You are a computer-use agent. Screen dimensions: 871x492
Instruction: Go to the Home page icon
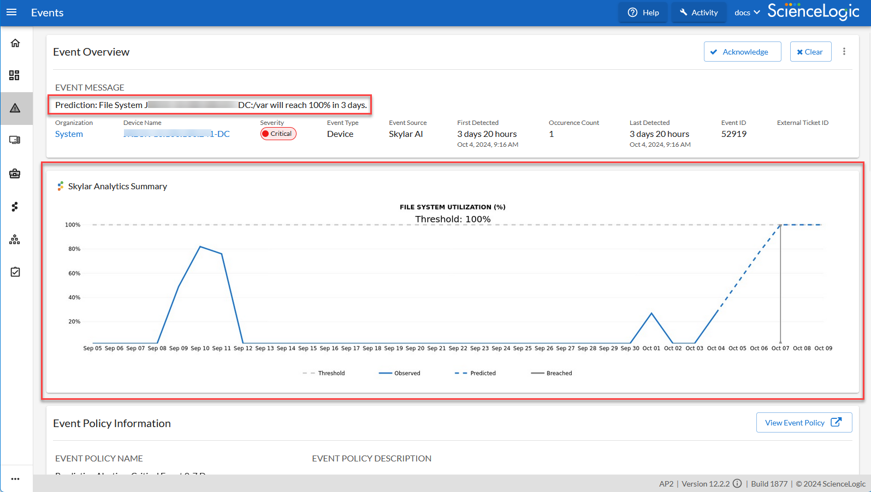tap(15, 43)
